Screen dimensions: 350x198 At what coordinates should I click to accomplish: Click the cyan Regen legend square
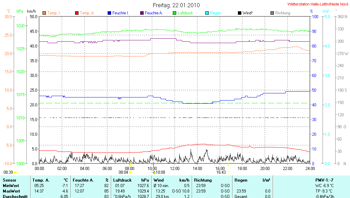pyautogui.click(x=207, y=13)
